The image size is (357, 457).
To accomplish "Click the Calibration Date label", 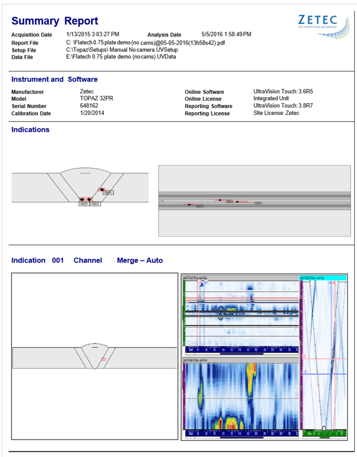I will pyautogui.click(x=31, y=113).
